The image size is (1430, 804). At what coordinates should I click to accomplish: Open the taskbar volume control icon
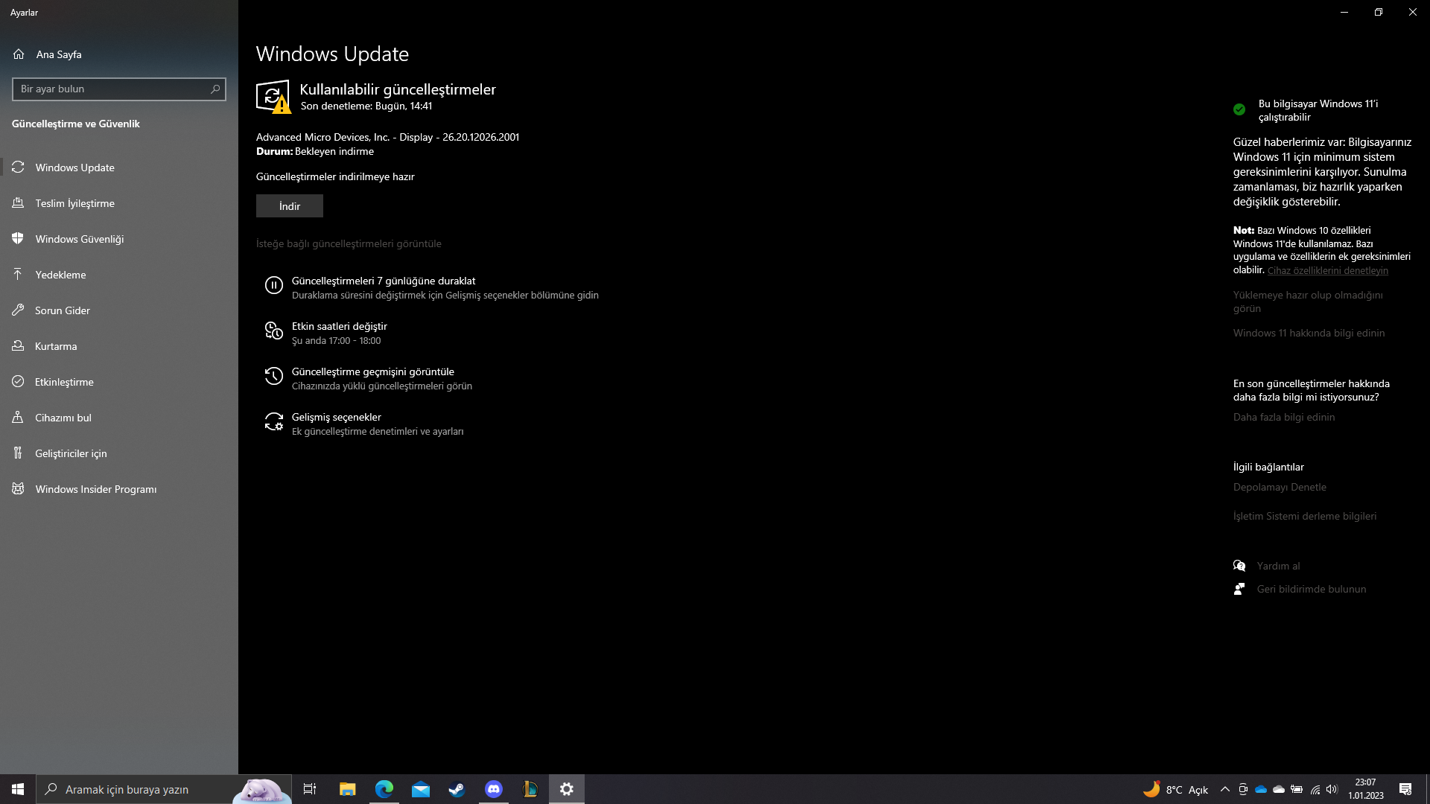tap(1332, 790)
